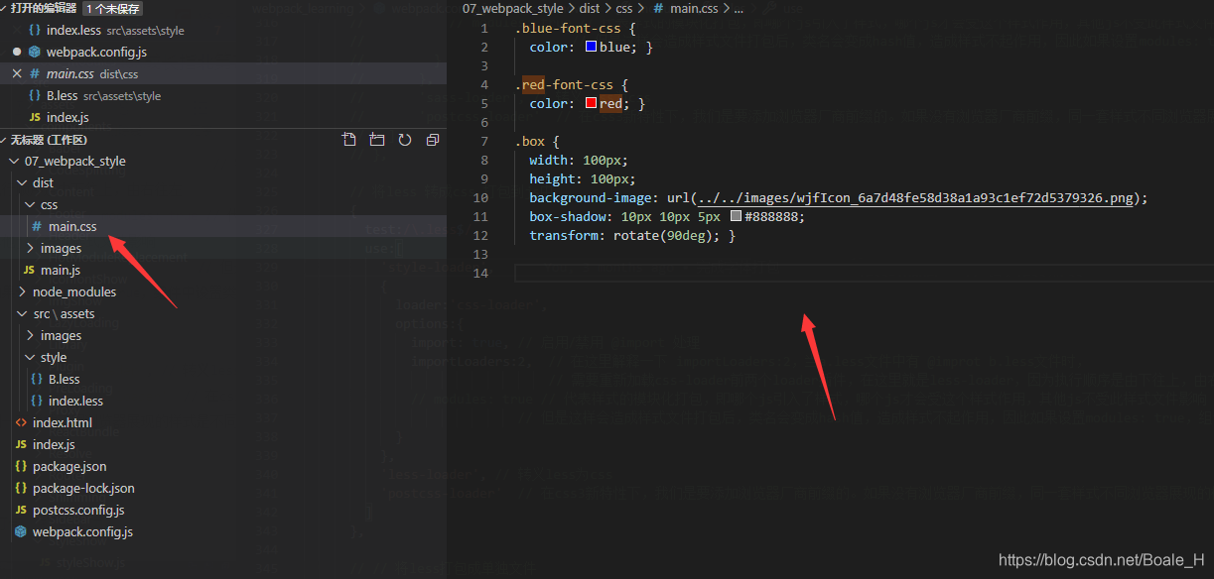The width and height of the screenshot is (1214, 579).
Task: Click the # icon of main.css in the file tree
Action: click(37, 226)
